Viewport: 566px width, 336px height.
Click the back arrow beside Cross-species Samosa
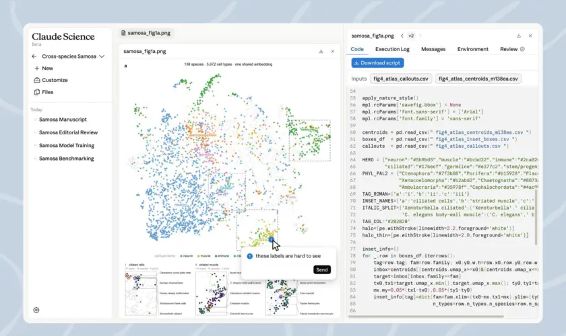coord(34,56)
